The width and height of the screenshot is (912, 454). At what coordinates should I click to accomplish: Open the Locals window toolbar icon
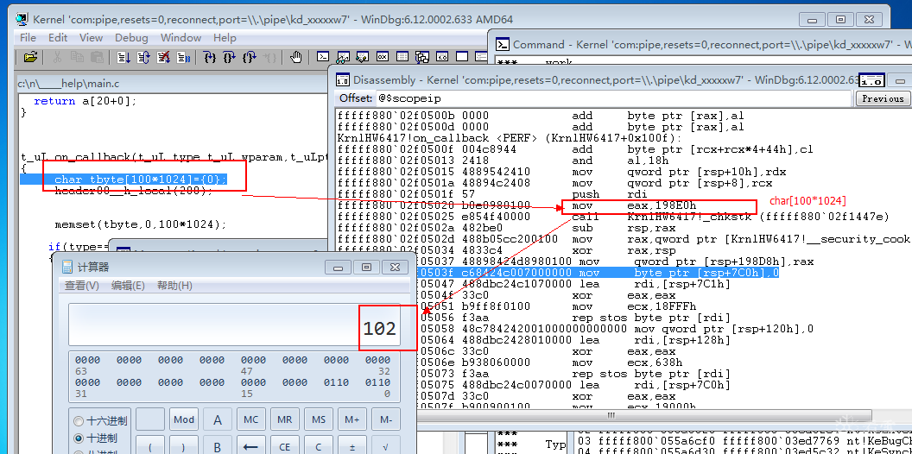[363, 57]
